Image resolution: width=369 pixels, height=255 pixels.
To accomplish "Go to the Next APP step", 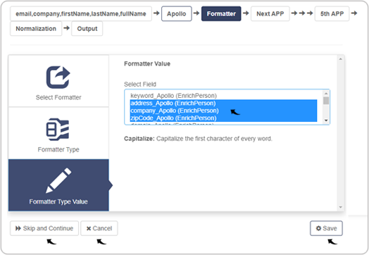I will point(270,13).
